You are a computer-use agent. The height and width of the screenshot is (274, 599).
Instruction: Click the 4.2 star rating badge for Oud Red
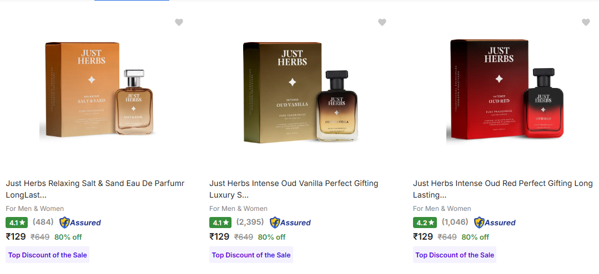[x=424, y=223]
